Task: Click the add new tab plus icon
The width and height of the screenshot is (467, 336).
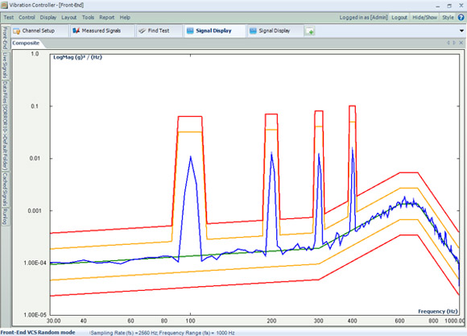Action: tap(310, 31)
